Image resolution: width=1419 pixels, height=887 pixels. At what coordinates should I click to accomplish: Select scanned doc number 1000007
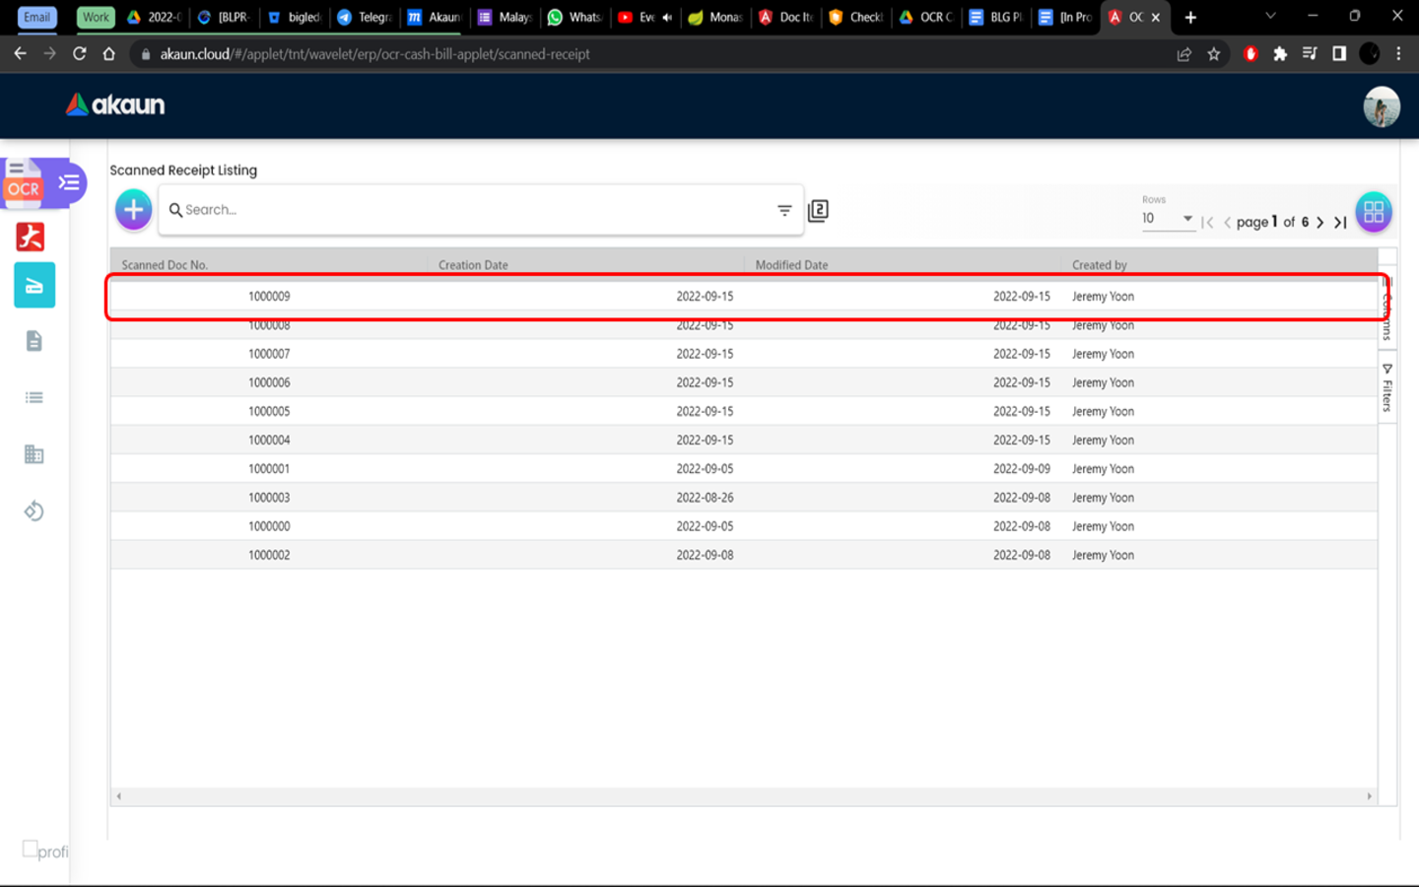pyautogui.click(x=269, y=354)
